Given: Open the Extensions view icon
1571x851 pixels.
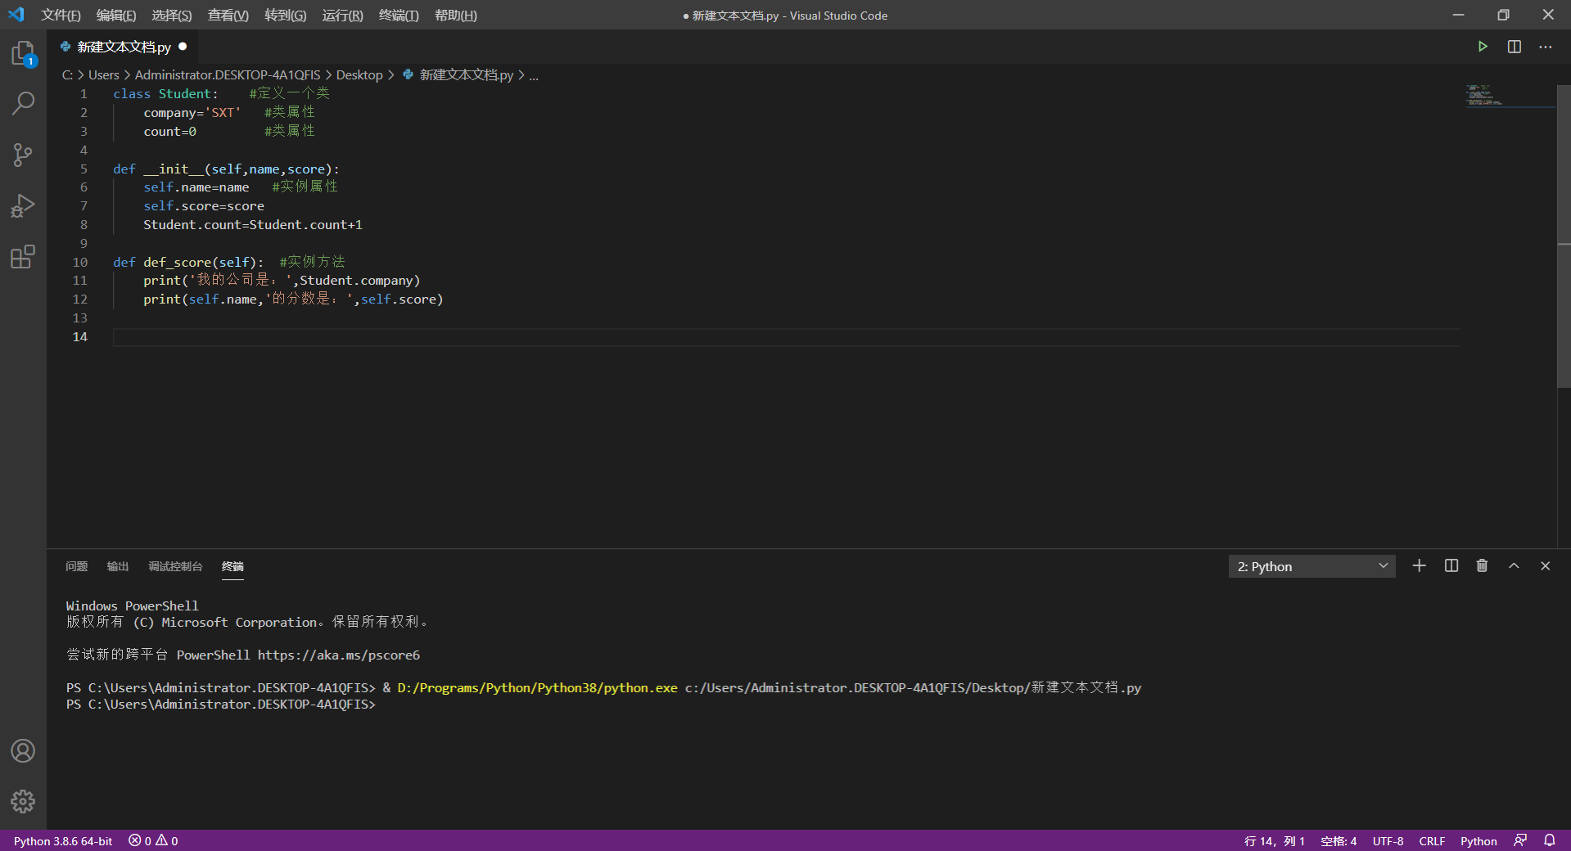Looking at the screenshot, I should coord(23,257).
